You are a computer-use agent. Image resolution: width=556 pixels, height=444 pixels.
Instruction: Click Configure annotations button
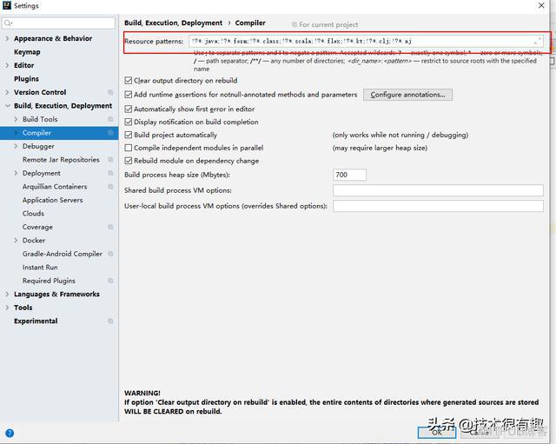407,95
